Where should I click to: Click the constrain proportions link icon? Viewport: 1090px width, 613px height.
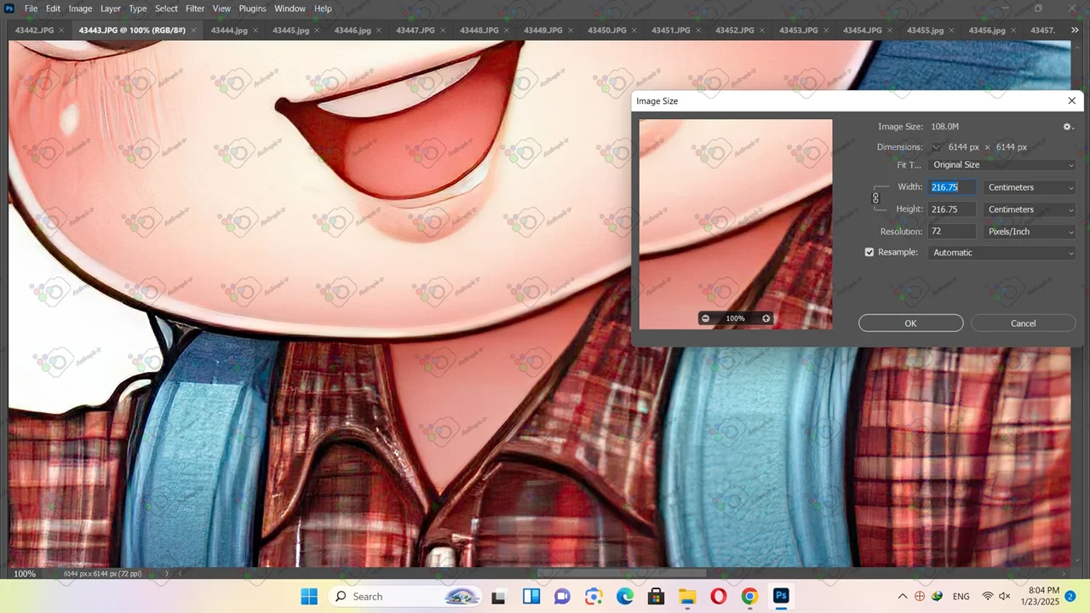tap(875, 198)
